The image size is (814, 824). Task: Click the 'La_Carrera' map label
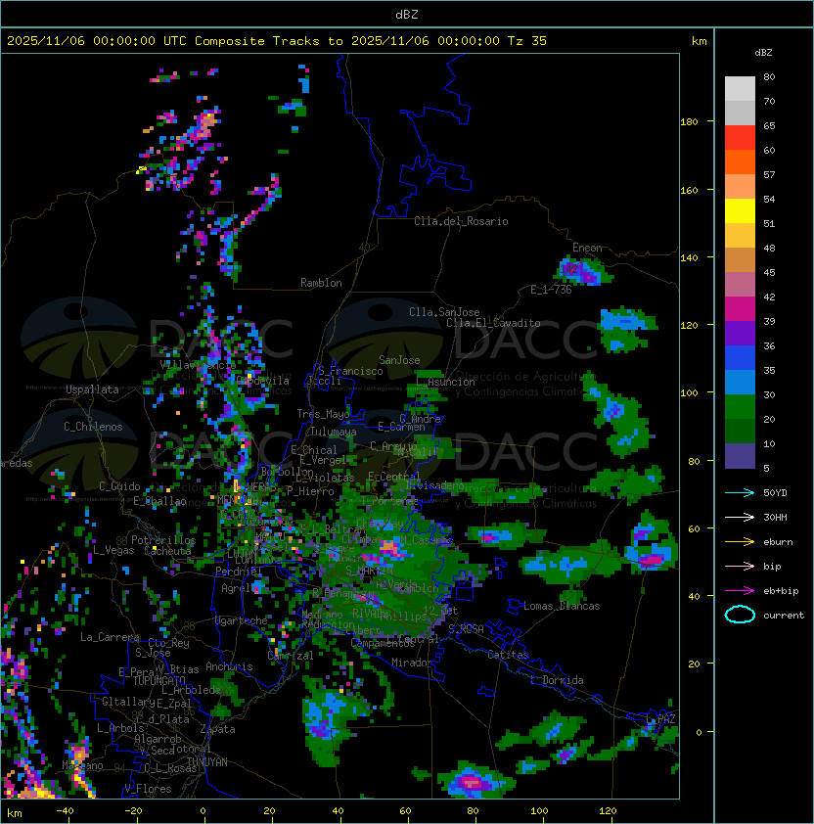pyautogui.click(x=110, y=637)
